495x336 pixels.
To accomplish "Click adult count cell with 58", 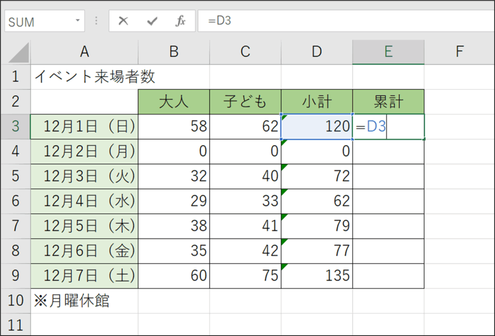I will (174, 127).
